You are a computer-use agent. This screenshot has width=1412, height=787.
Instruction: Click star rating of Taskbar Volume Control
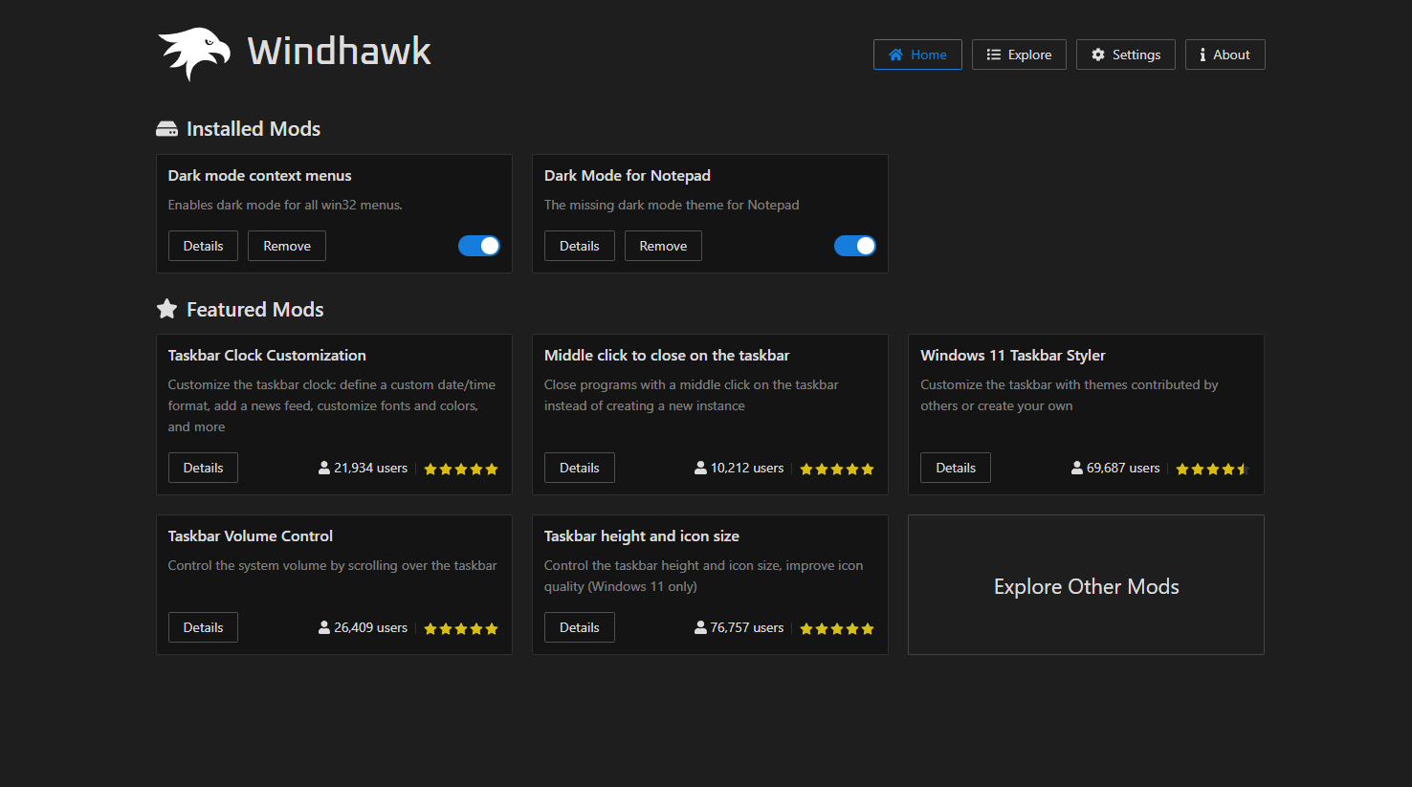(461, 628)
